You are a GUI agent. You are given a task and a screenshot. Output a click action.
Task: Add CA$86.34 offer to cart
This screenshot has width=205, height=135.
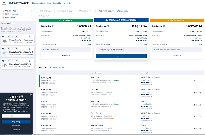(x=196, y=117)
